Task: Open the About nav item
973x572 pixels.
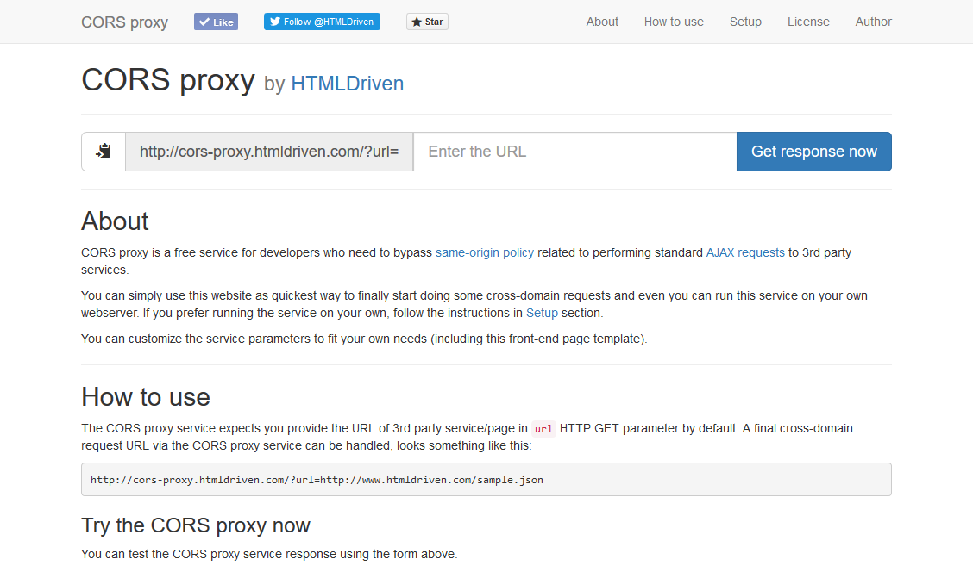Action: tap(602, 22)
